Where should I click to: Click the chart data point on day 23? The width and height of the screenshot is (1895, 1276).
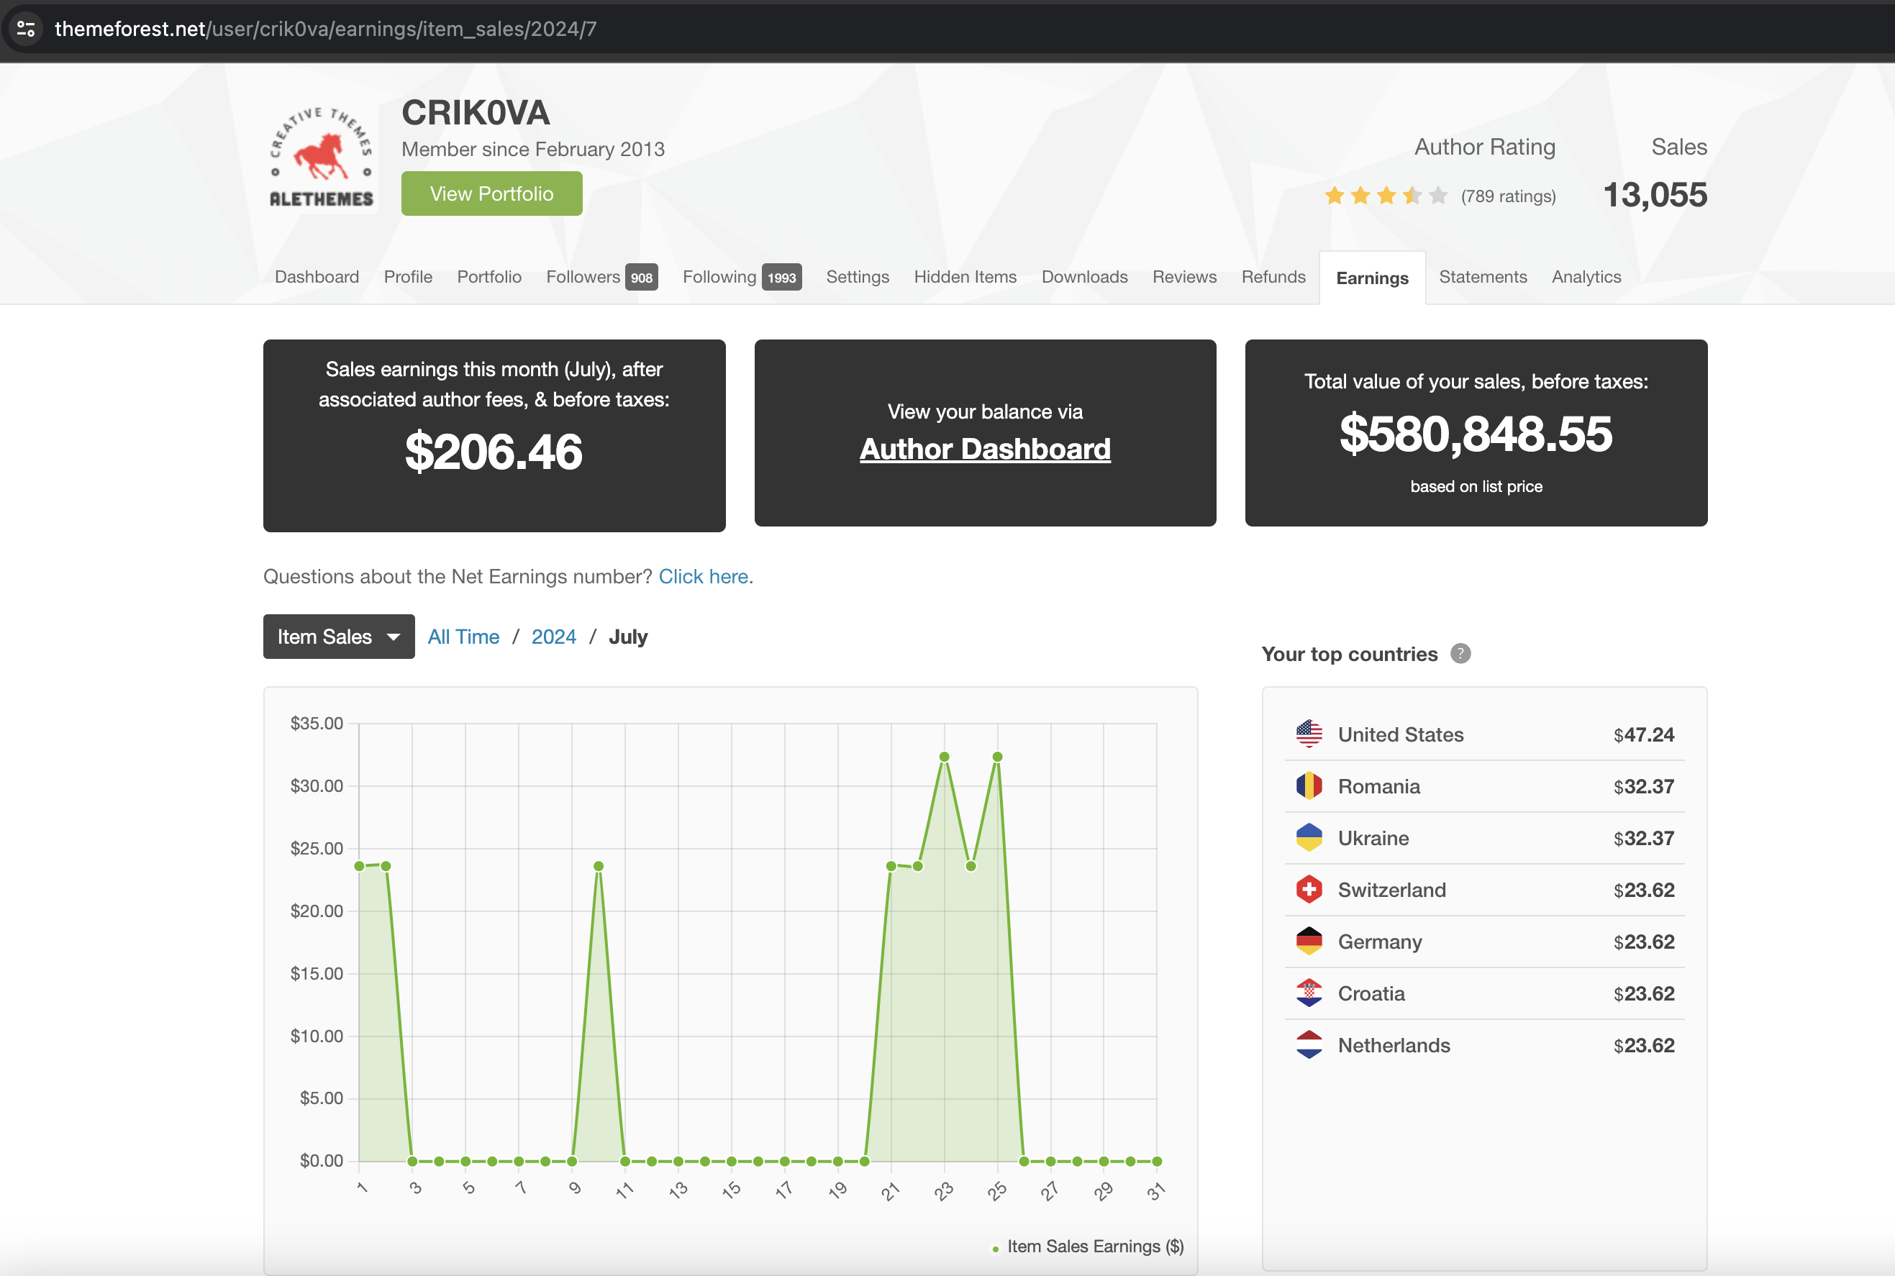(944, 757)
